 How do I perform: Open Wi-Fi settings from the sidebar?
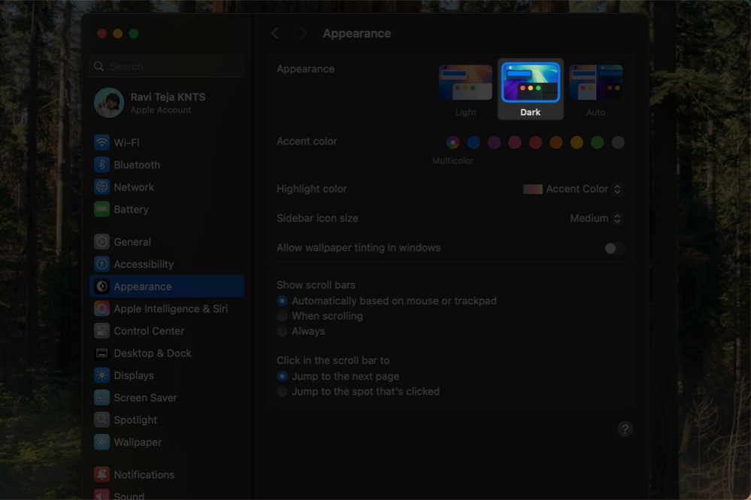(128, 142)
